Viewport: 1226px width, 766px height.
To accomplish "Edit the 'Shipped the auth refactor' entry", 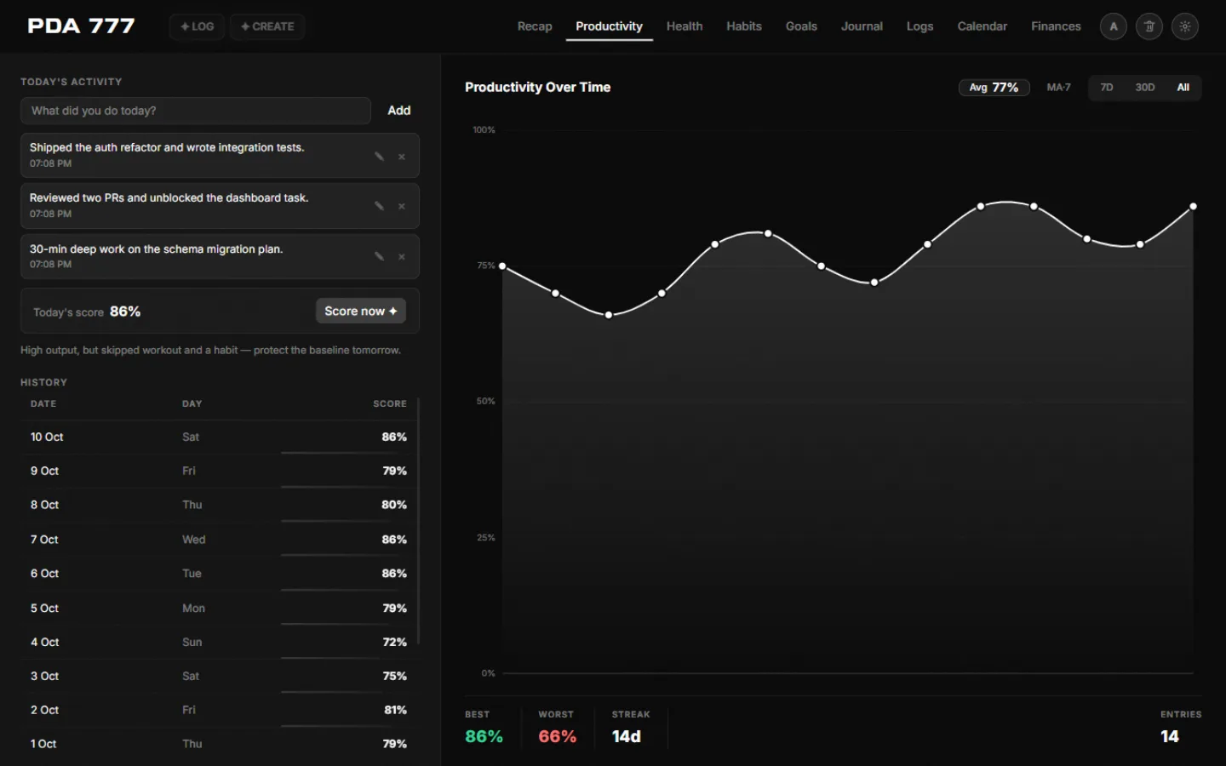I will pos(379,156).
